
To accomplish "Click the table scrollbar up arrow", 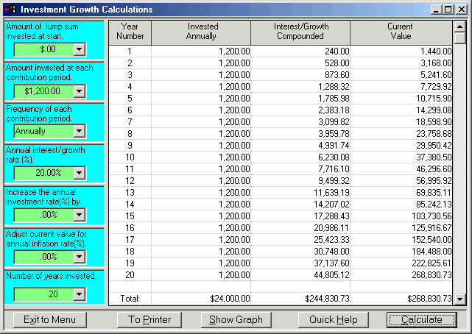I will coord(459,26).
